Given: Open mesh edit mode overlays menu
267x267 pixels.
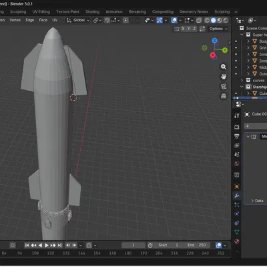Looking at the screenshot, I should (189, 21).
